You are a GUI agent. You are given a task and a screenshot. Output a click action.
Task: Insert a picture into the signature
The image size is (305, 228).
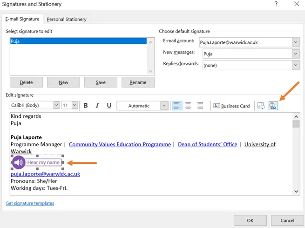tap(261, 106)
